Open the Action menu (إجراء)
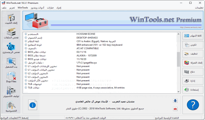 [x=59, y=8]
